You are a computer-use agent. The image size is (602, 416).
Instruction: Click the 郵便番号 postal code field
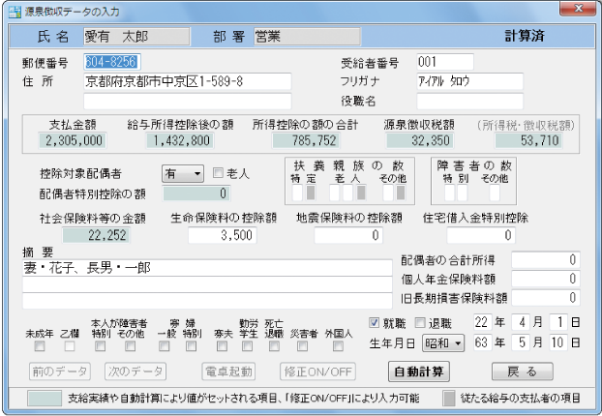click(x=111, y=63)
